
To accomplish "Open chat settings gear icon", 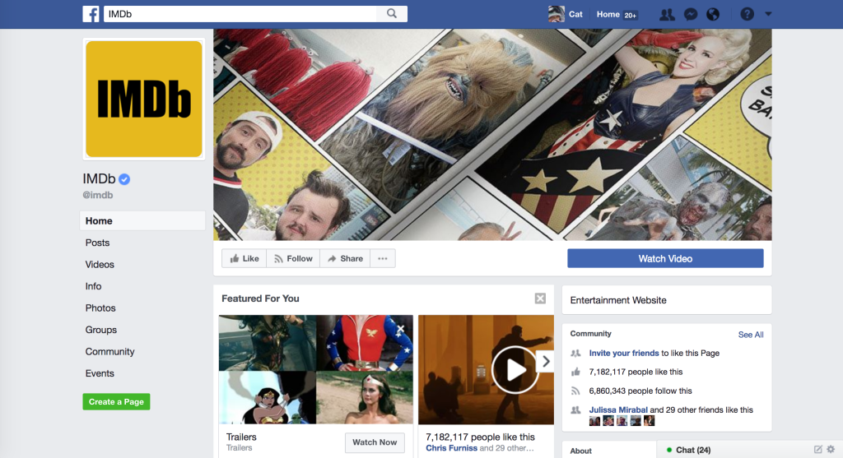I will pyautogui.click(x=831, y=449).
